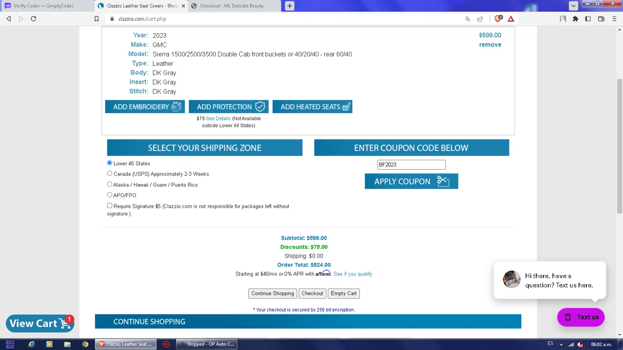The height and width of the screenshot is (350, 623).
Task: Click the ENTER COUPON CODE BELOW header
Action: [412, 148]
